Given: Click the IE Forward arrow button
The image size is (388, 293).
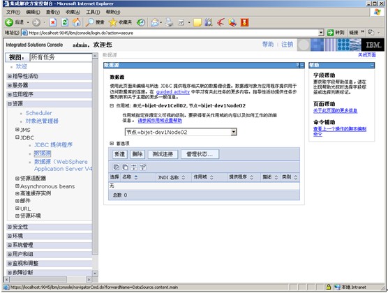Looking at the screenshot, I should click(36, 22).
